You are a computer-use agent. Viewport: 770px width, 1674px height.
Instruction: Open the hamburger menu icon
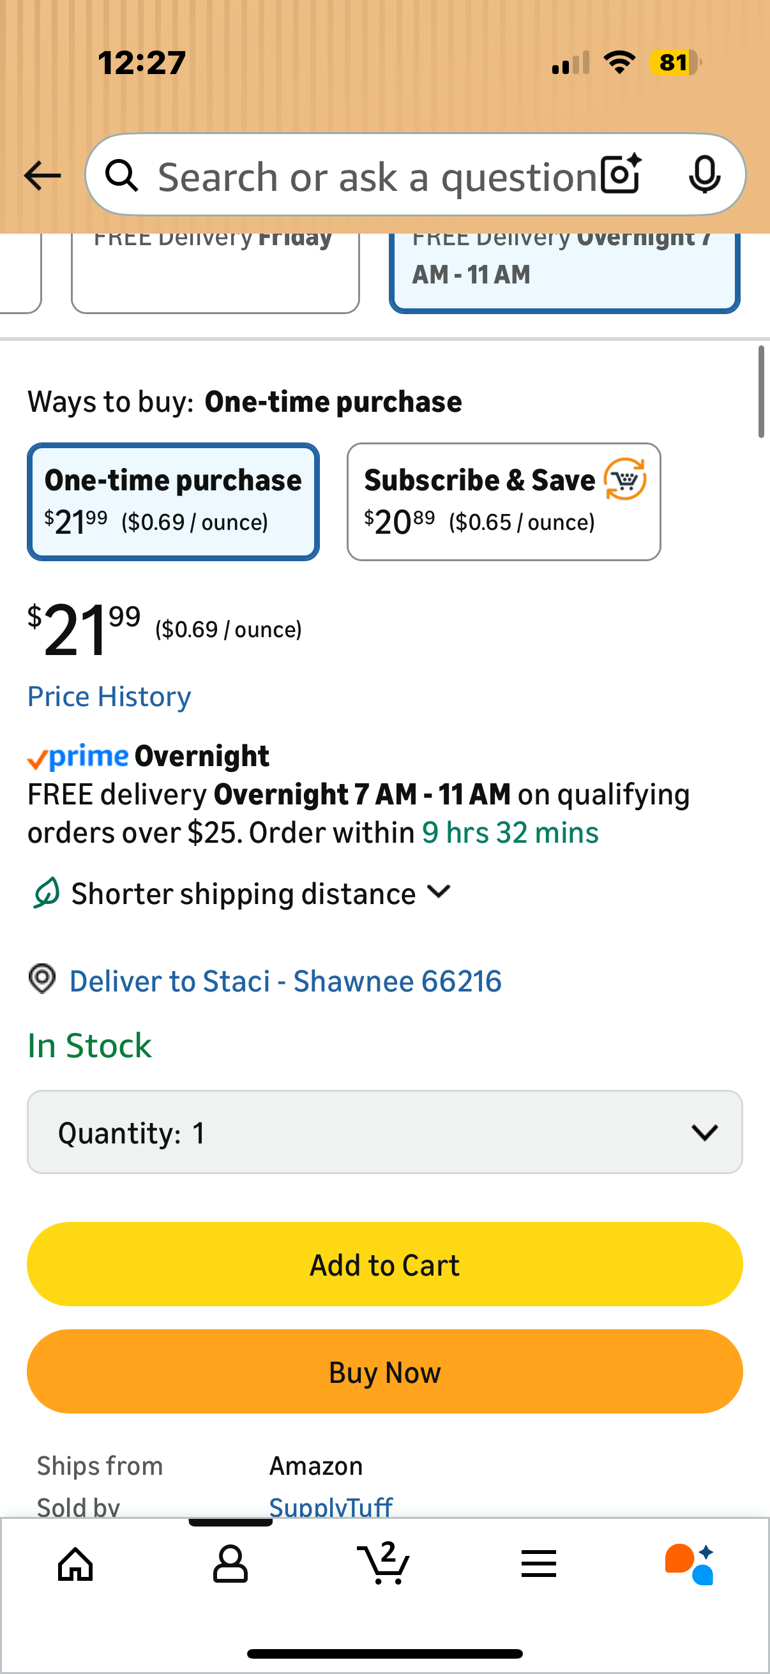539,1564
